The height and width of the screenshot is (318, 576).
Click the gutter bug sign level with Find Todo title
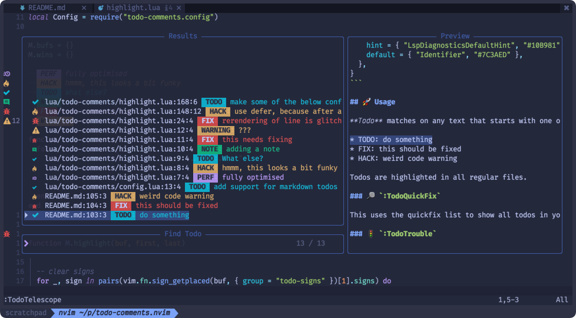click(6, 234)
